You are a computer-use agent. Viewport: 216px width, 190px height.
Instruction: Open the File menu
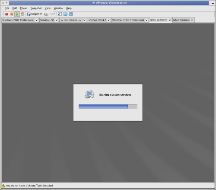(7, 8)
